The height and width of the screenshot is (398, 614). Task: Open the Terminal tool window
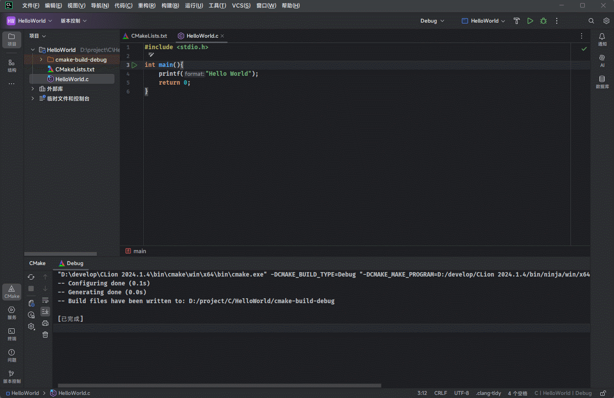click(x=12, y=334)
